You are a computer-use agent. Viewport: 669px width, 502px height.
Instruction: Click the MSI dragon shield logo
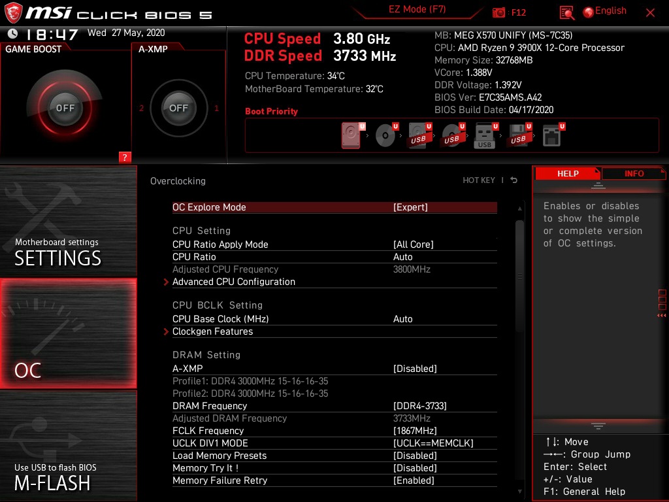coord(13,13)
